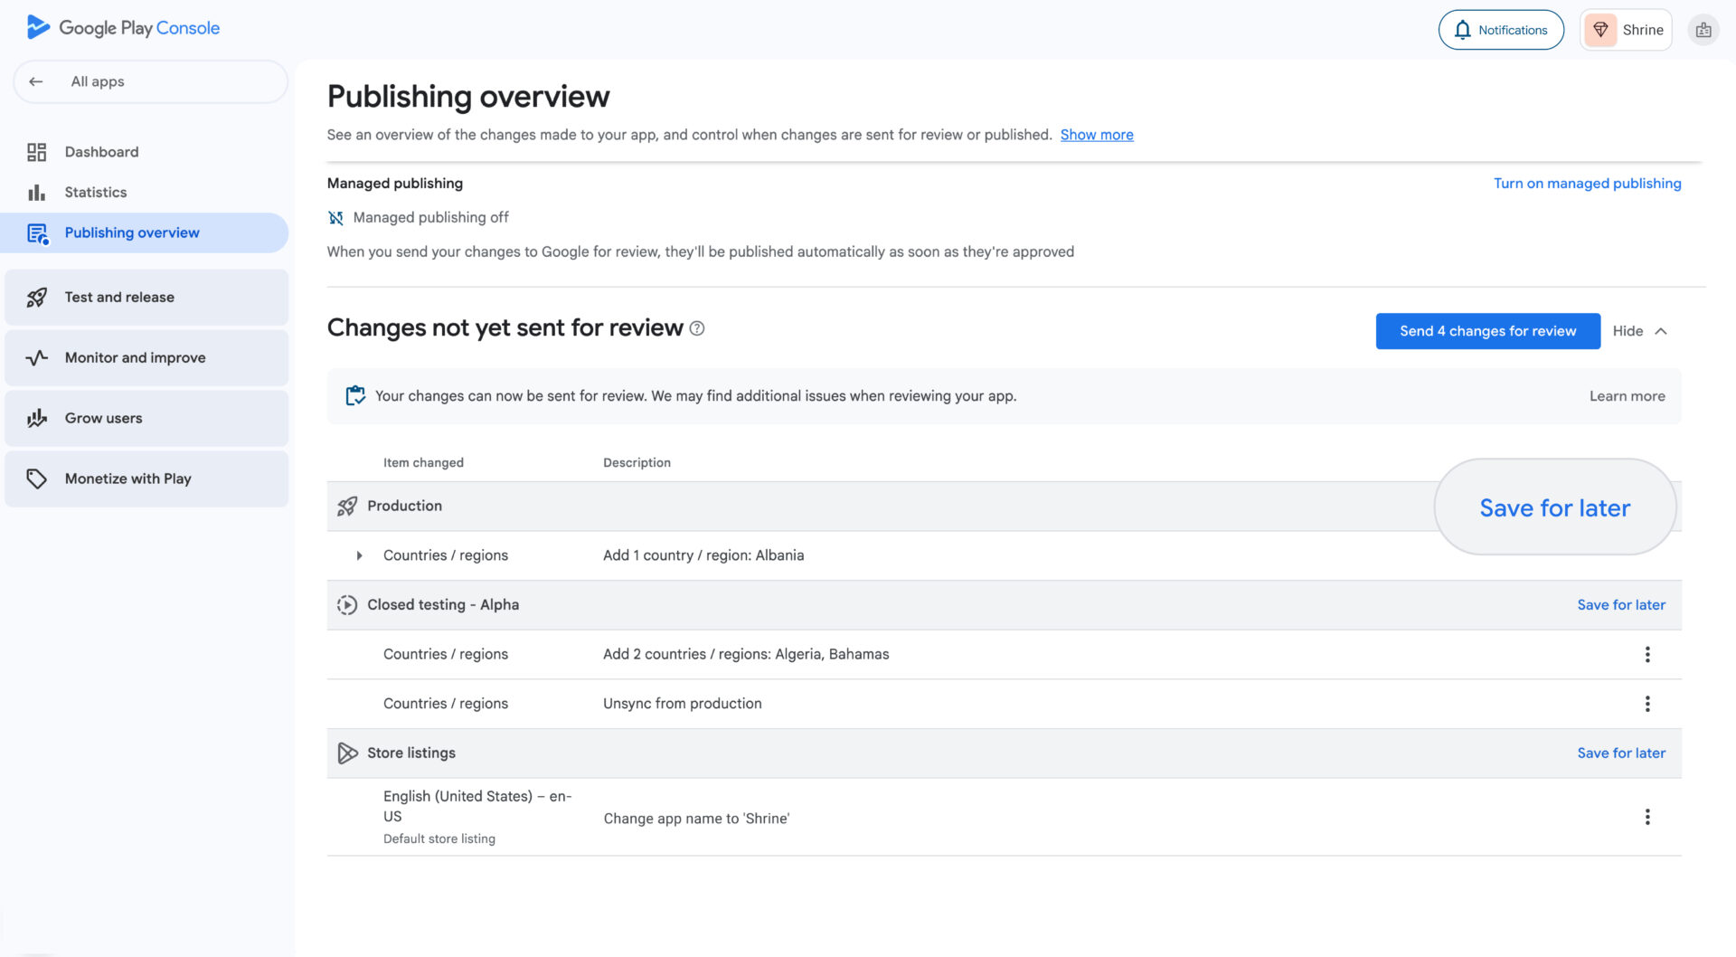Open Statistics from the sidebar
Screen dimensions: 1736x957
click(x=95, y=192)
